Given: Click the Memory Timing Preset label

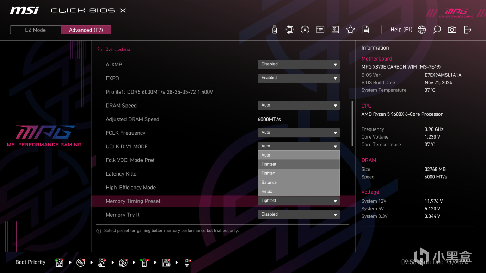Looking at the screenshot, I should point(133,201).
